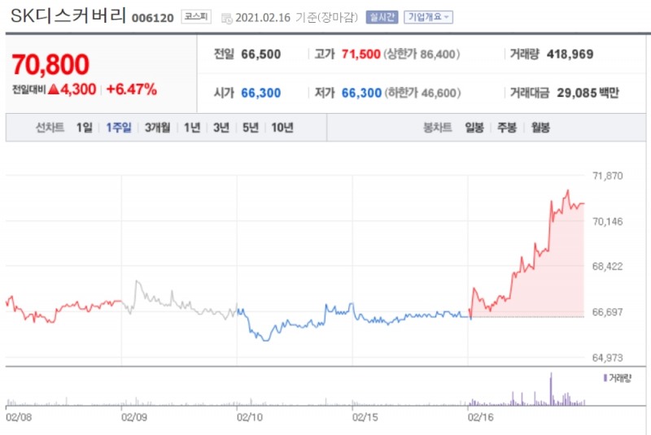Viewport: 651px width, 435px height.
Task: Click the calendar icon beside the date
Action: 226,17
